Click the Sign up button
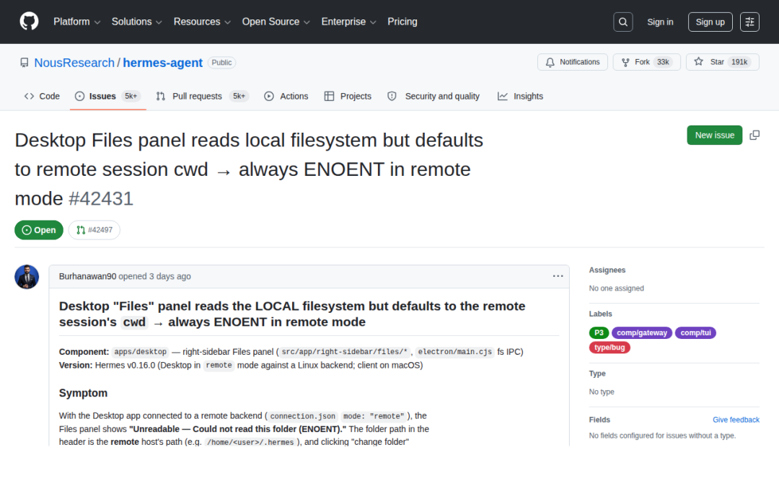779x499 pixels. (710, 22)
